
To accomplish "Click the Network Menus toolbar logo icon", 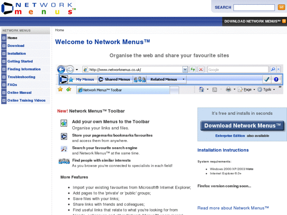I will pyautogui.click(x=64, y=79).
